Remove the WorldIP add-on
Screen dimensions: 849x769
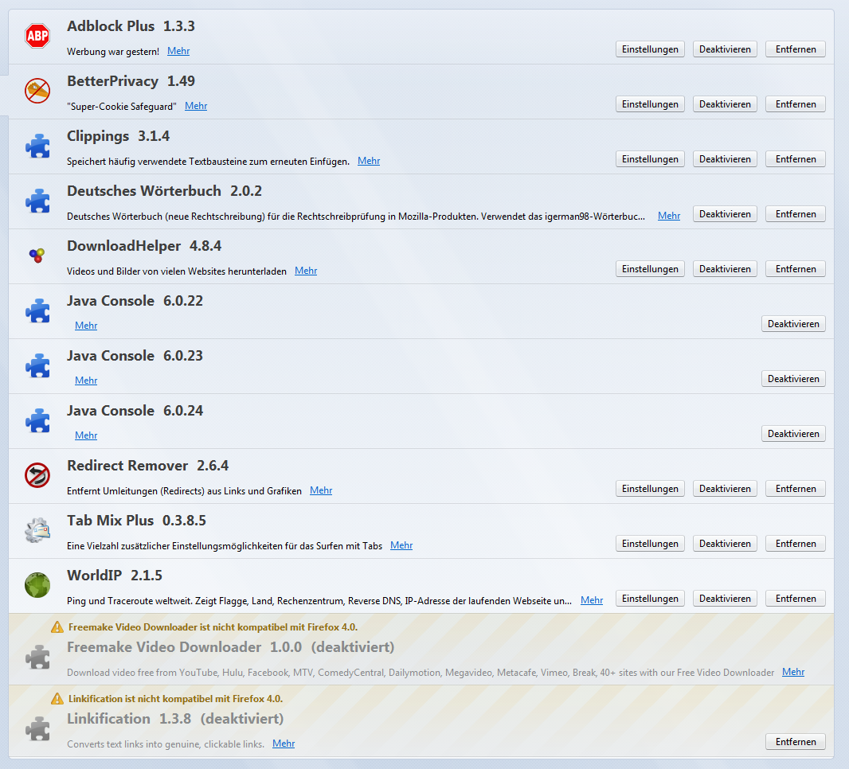coord(796,599)
